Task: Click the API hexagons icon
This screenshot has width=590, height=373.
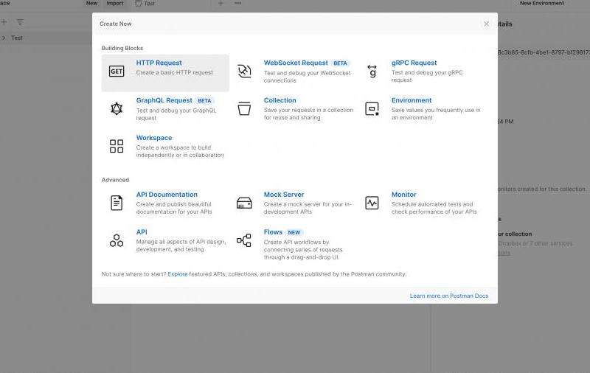Action: pyautogui.click(x=117, y=240)
